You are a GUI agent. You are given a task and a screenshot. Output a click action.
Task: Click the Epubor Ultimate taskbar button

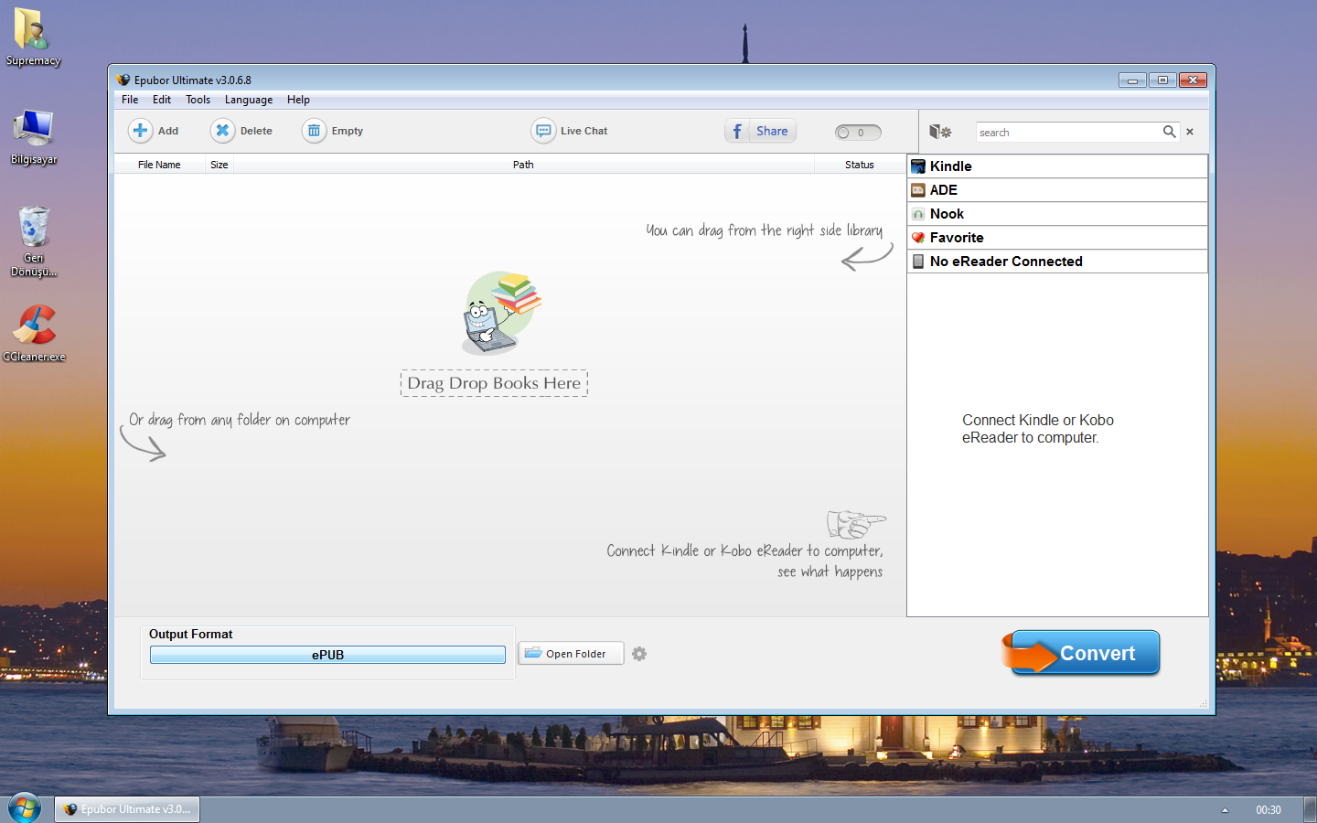(x=127, y=809)
